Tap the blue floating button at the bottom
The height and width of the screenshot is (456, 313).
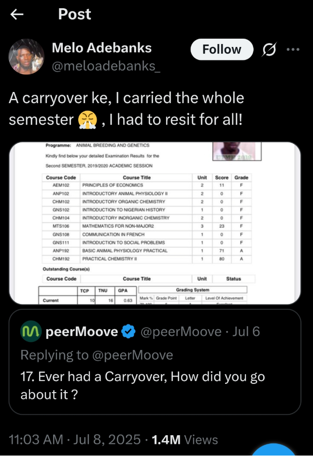click(275, 450)
